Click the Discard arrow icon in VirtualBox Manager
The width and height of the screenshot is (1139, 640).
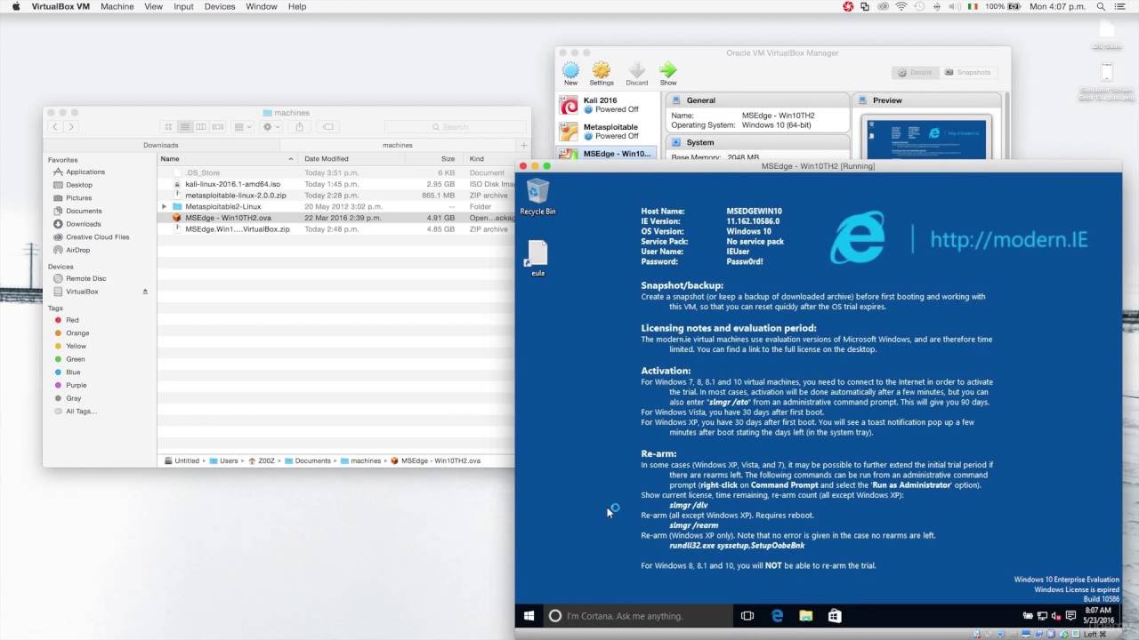[636, 70]
